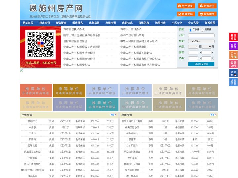Click the minimum 面积 input field
This screenshot has height=178, width=238.
tap(193, 52)
